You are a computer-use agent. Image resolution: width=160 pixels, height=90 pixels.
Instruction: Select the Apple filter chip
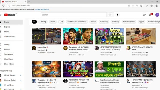click(x=141, y=22)
